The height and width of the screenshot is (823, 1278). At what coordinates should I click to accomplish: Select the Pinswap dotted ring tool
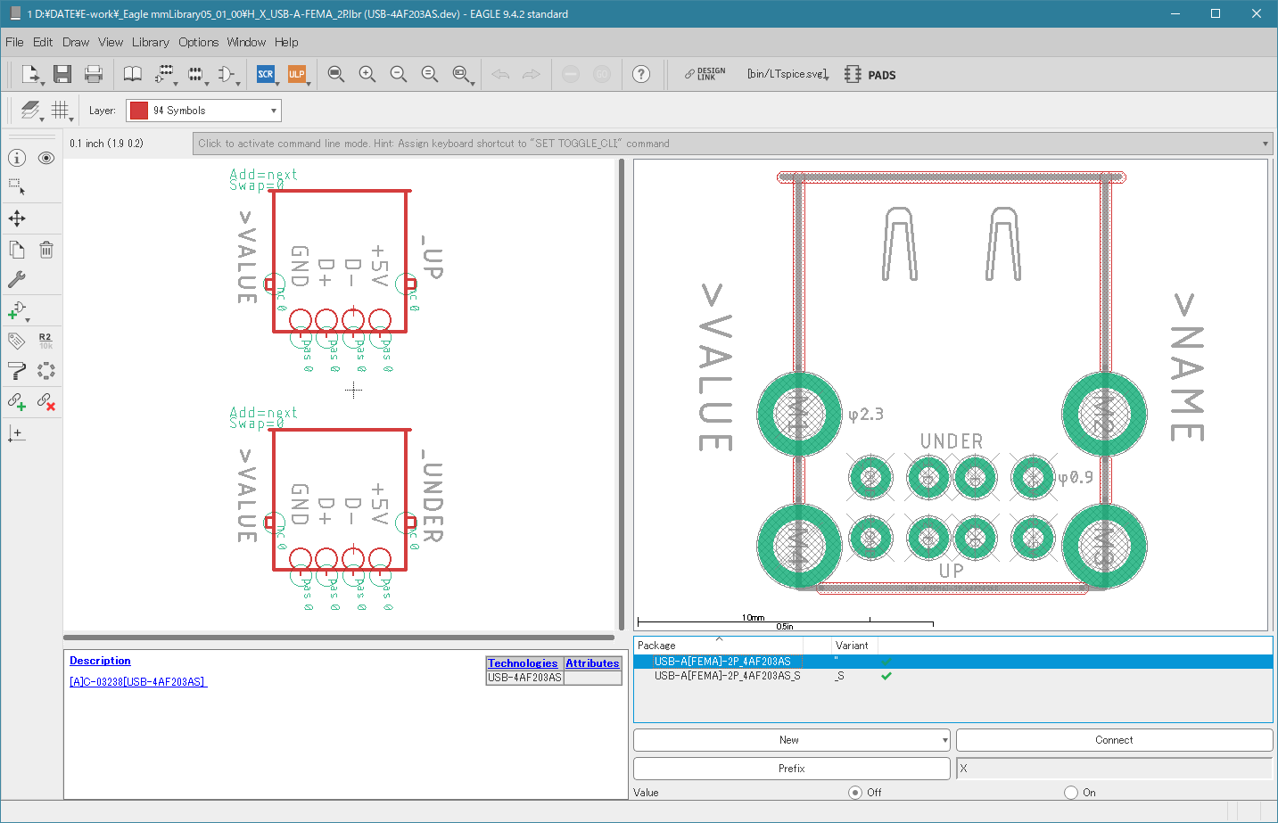coord(46,371)
